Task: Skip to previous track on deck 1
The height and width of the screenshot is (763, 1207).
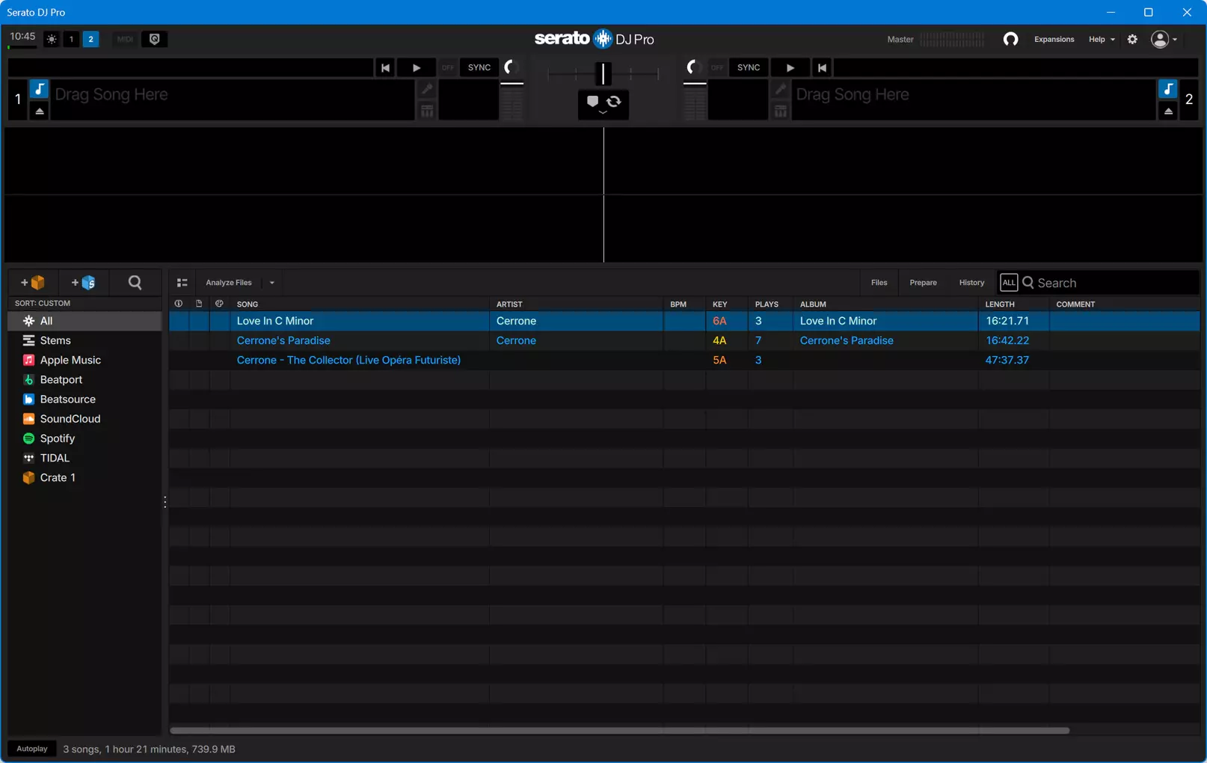Action: click(x=385, y=67)
